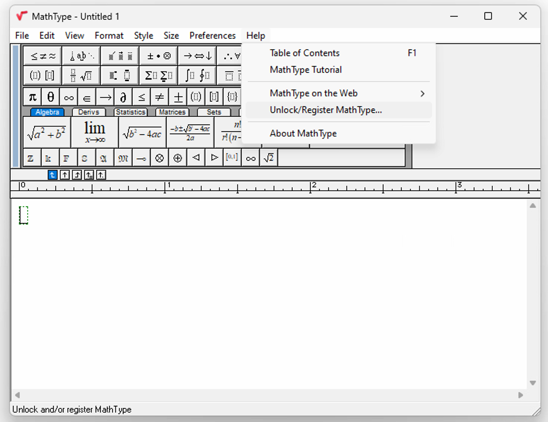Open the Edit menu
The width and height of the screenshot is (548, 422).
point(47,36)
